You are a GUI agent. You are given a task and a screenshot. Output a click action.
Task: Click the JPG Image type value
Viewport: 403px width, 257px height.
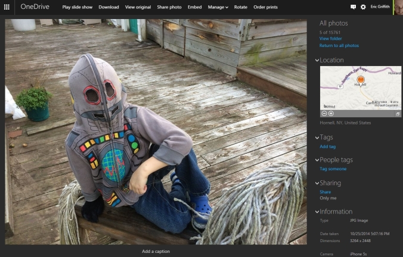(x=359, y=220)
